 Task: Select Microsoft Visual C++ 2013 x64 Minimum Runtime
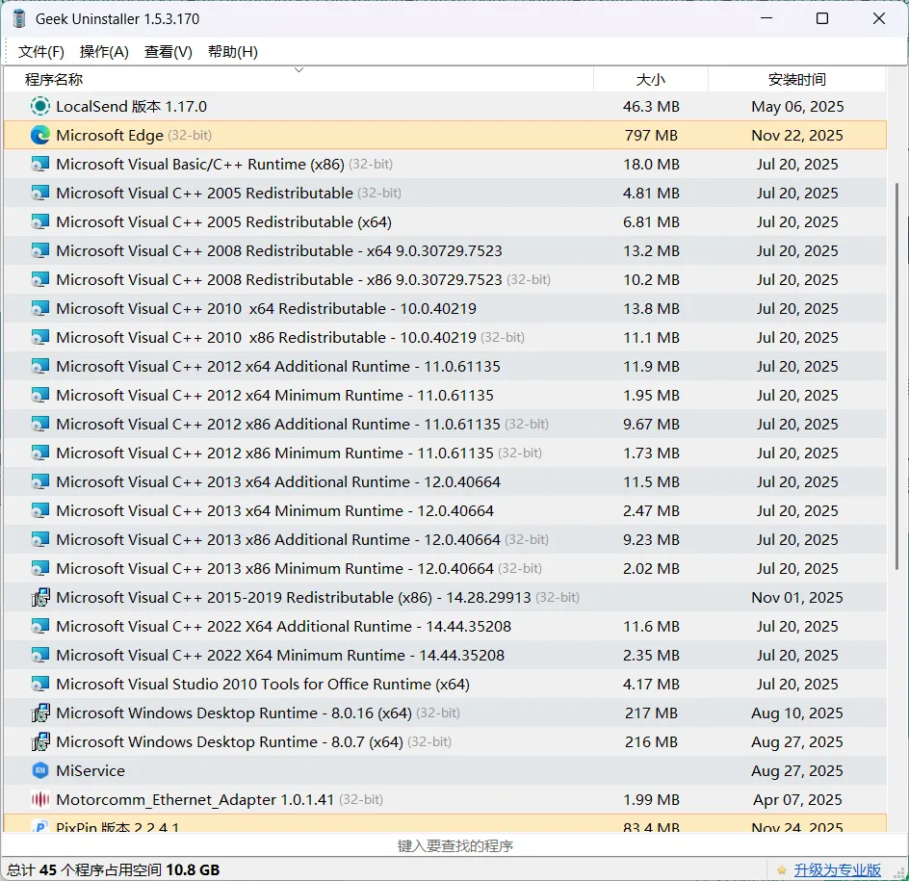click(445, 510)
